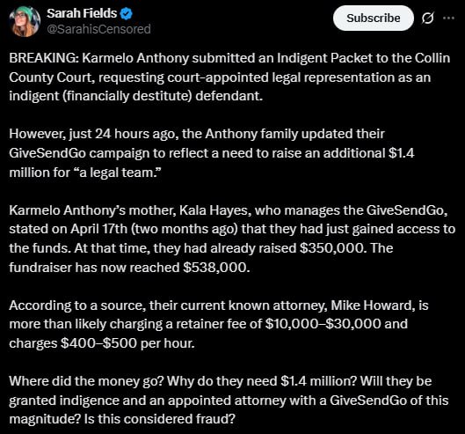The width and height of the screenshot is (465, 434).
Task: Open the three-dot more options menu
Action: (x=448, y=18)
